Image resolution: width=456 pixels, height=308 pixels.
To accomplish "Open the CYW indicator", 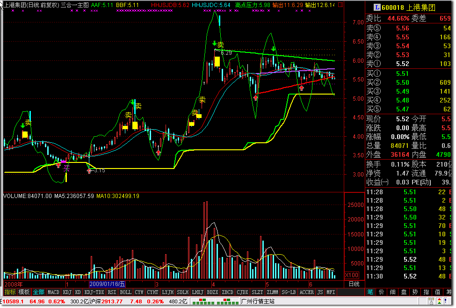I will (139, 292).
